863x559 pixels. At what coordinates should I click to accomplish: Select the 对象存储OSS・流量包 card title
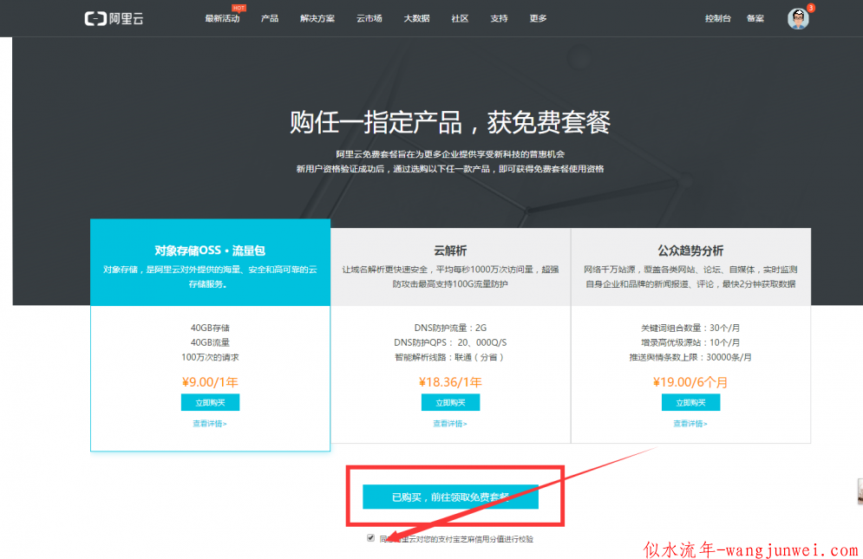pos(210,250)
